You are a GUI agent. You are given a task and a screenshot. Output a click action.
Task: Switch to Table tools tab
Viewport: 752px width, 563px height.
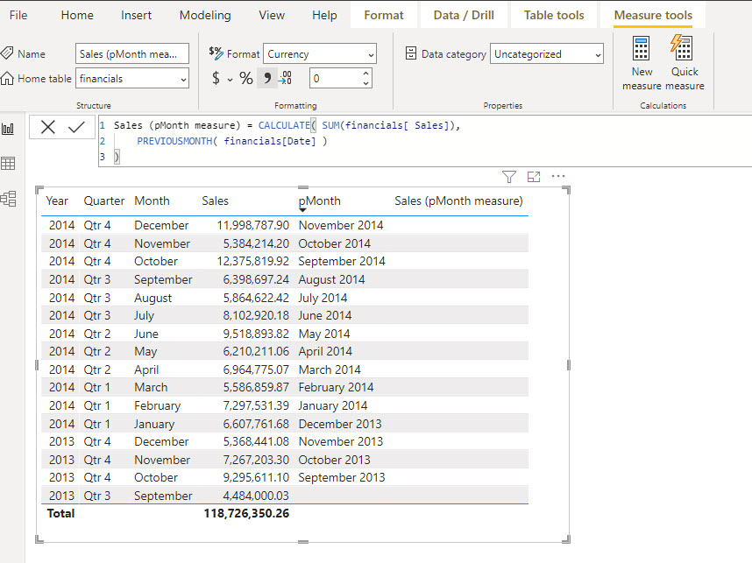(x=554, y=15)
